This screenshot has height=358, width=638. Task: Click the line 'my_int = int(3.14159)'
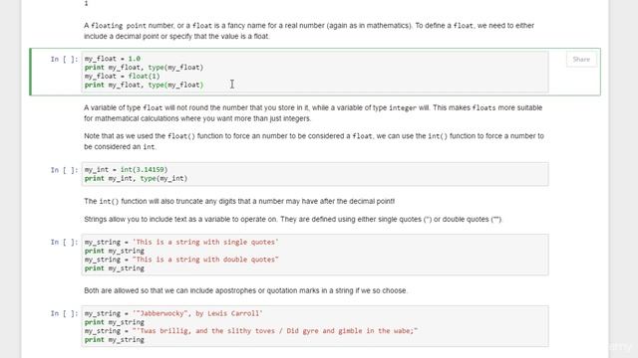127,170
